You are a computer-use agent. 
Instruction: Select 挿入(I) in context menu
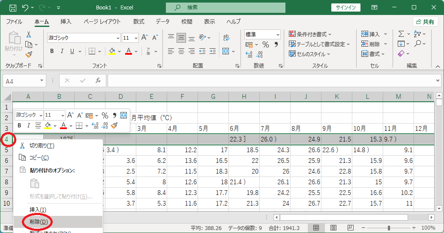[58, 210]
